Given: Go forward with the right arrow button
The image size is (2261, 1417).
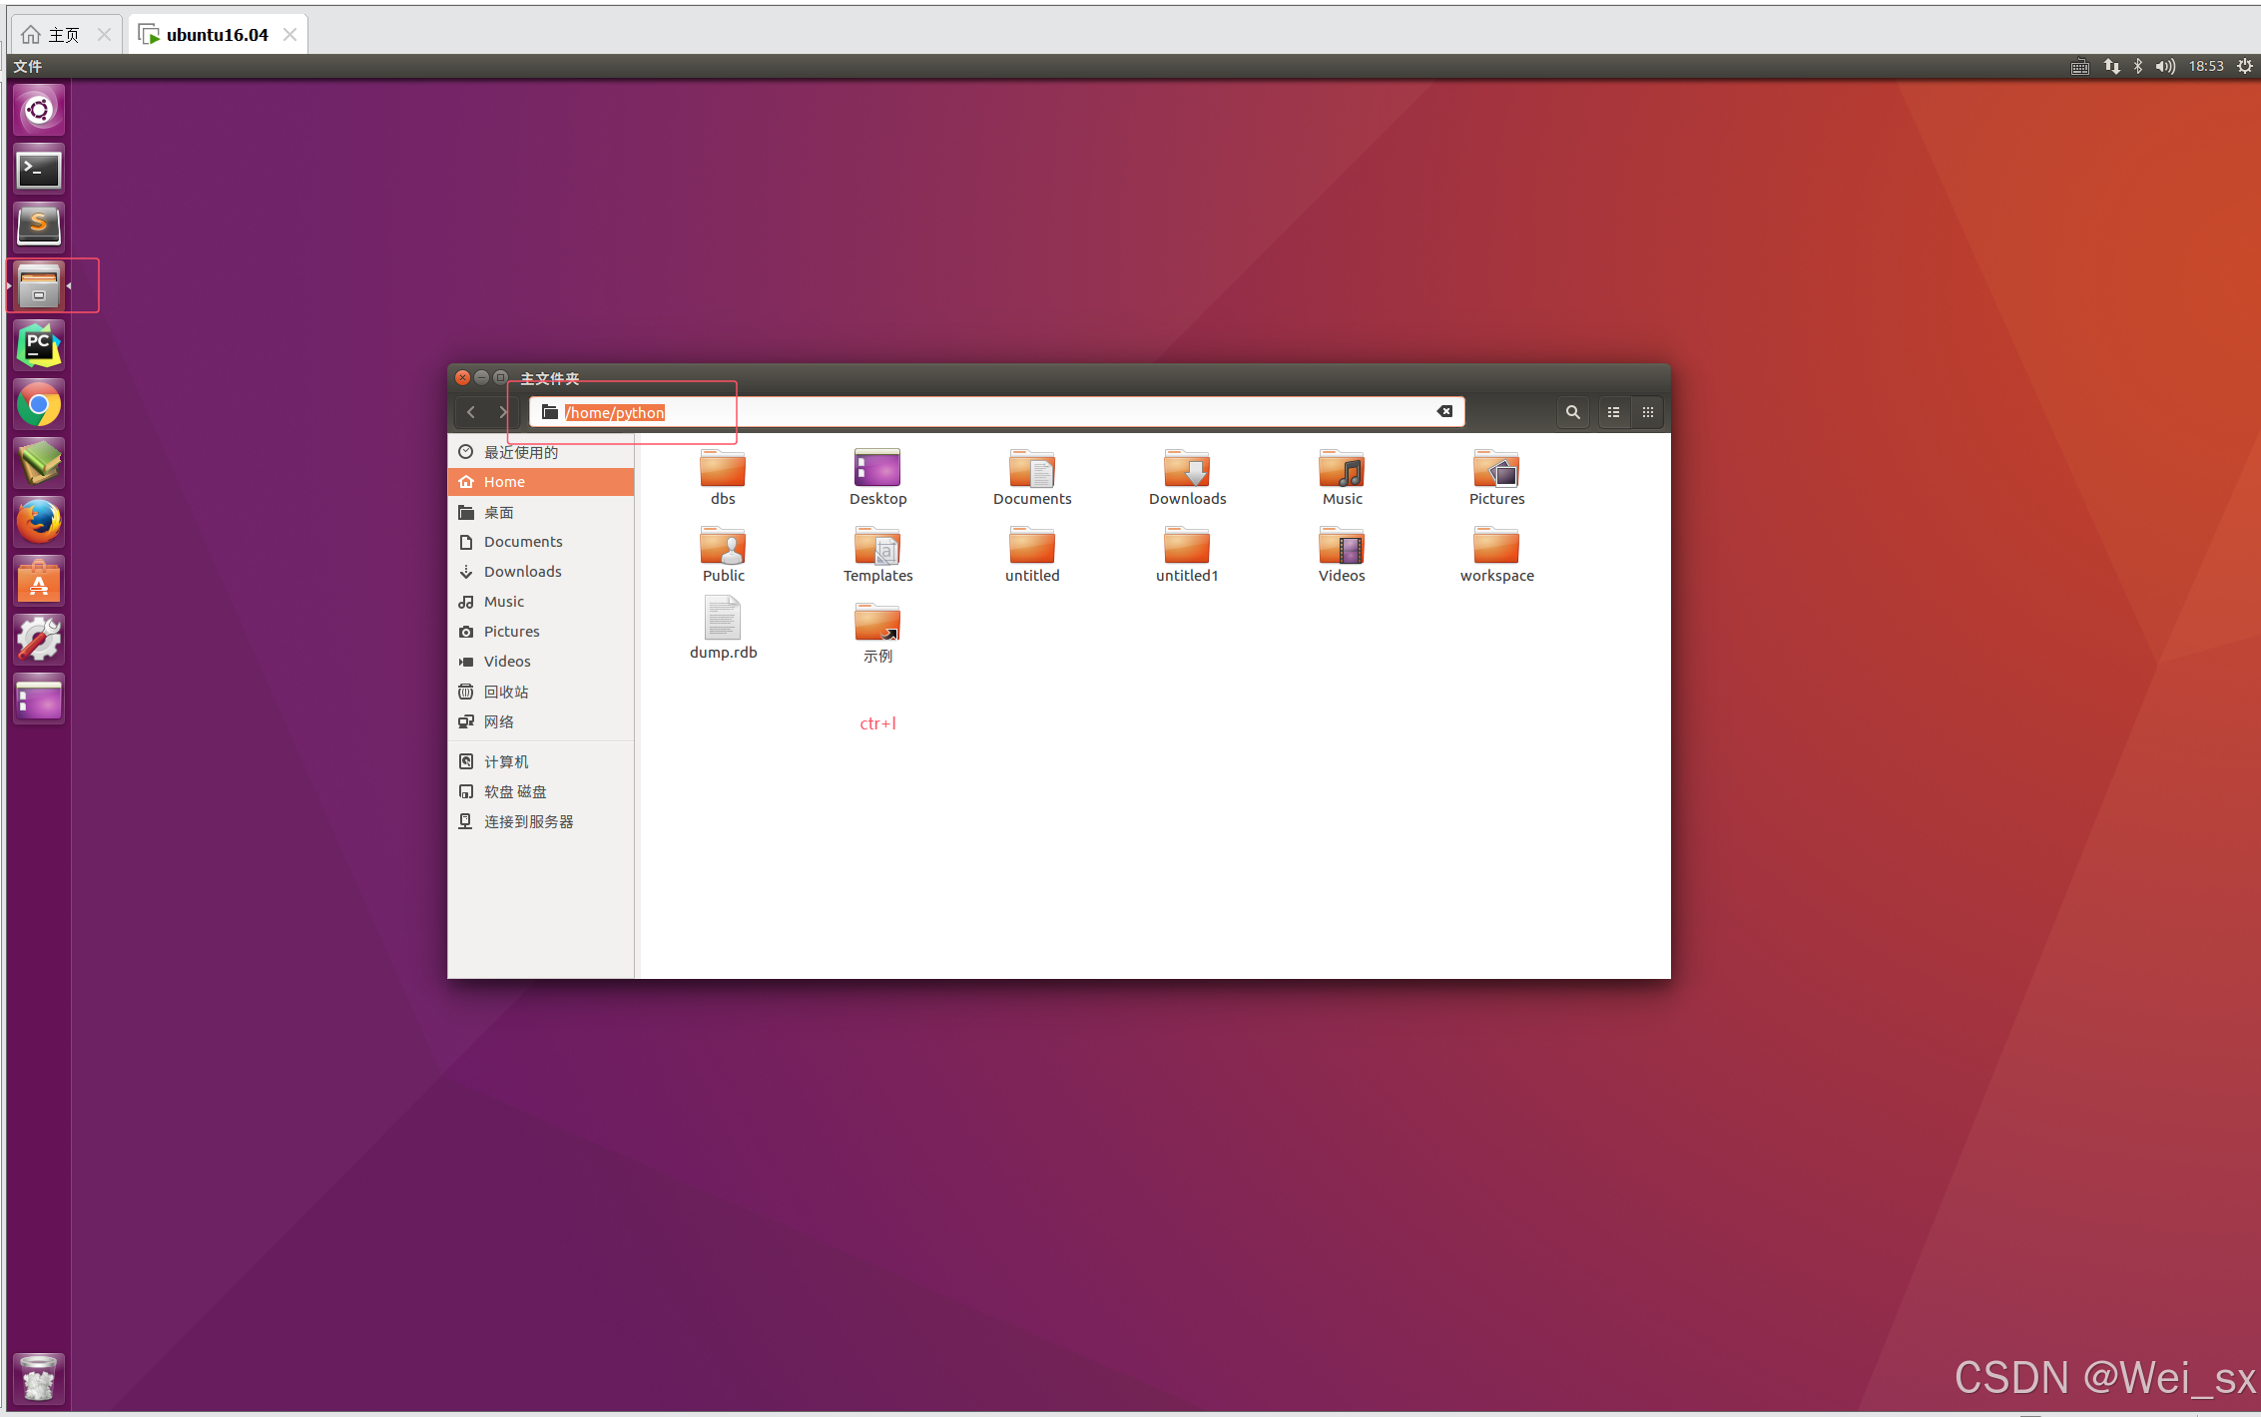Looking at the screenshot, I should (502, 412).
